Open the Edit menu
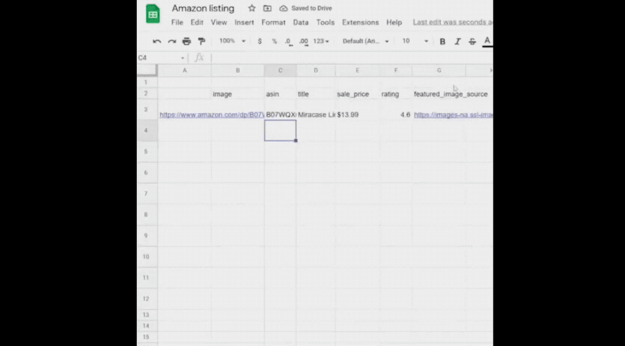Viewport: 625px width, 346px height. pyautogui.click(x=197, y=23)
